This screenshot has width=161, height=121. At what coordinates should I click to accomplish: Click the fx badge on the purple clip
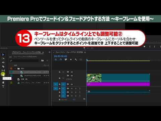point(89,84)
